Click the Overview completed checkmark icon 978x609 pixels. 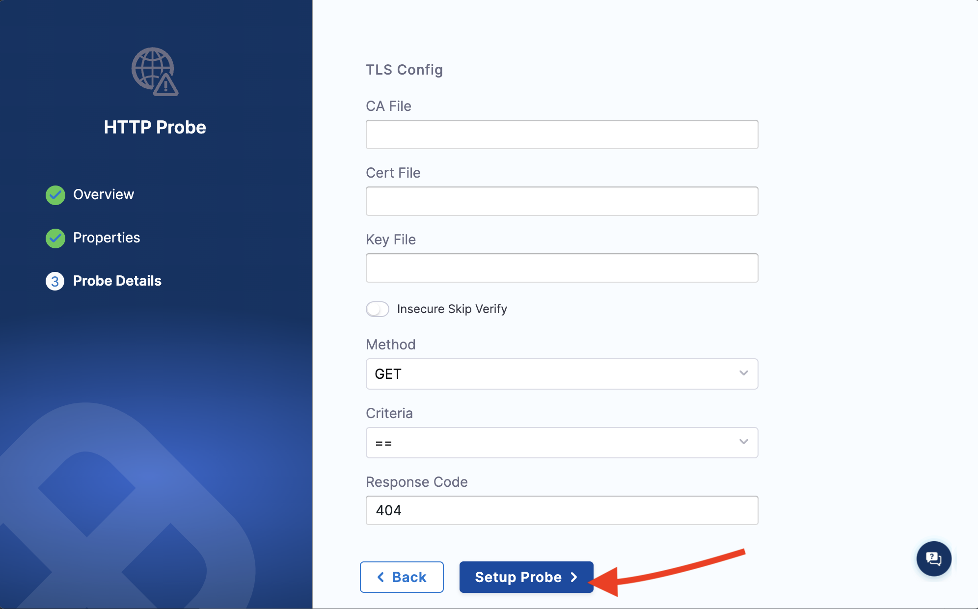[56, 194]
